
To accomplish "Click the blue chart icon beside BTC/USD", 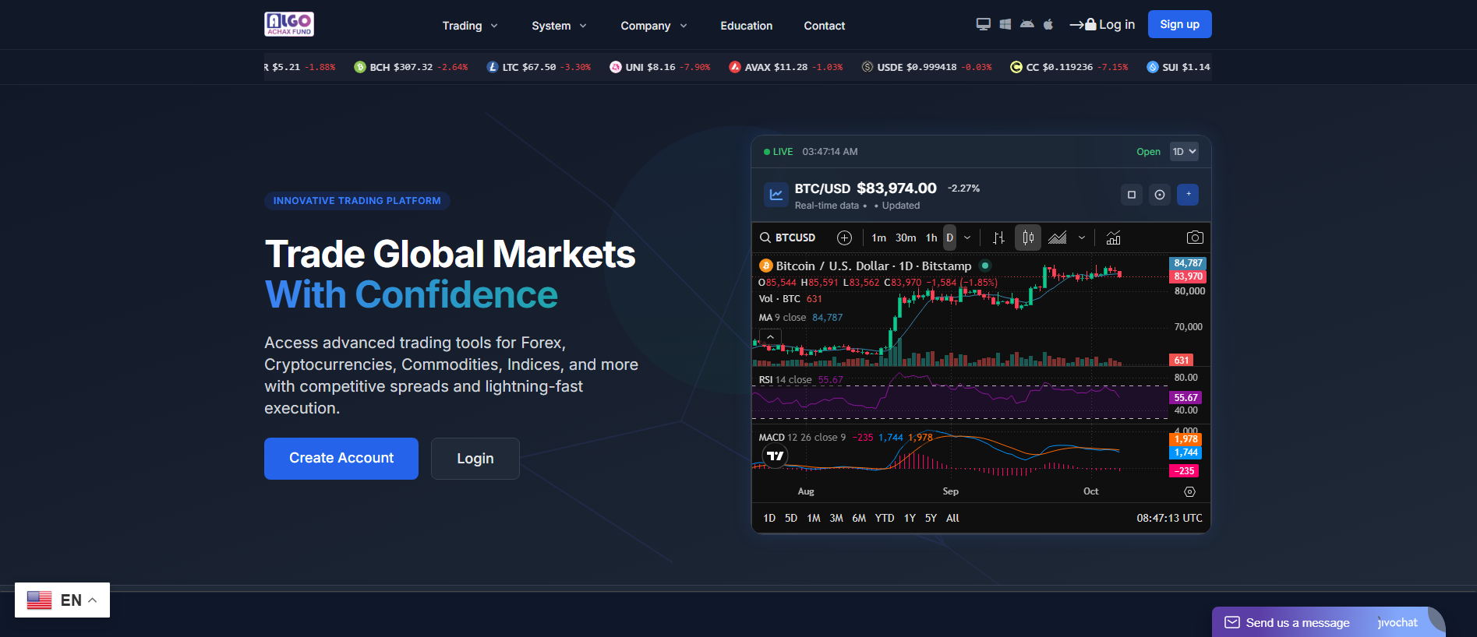I will pyautogui.click(x=776, y=195).
